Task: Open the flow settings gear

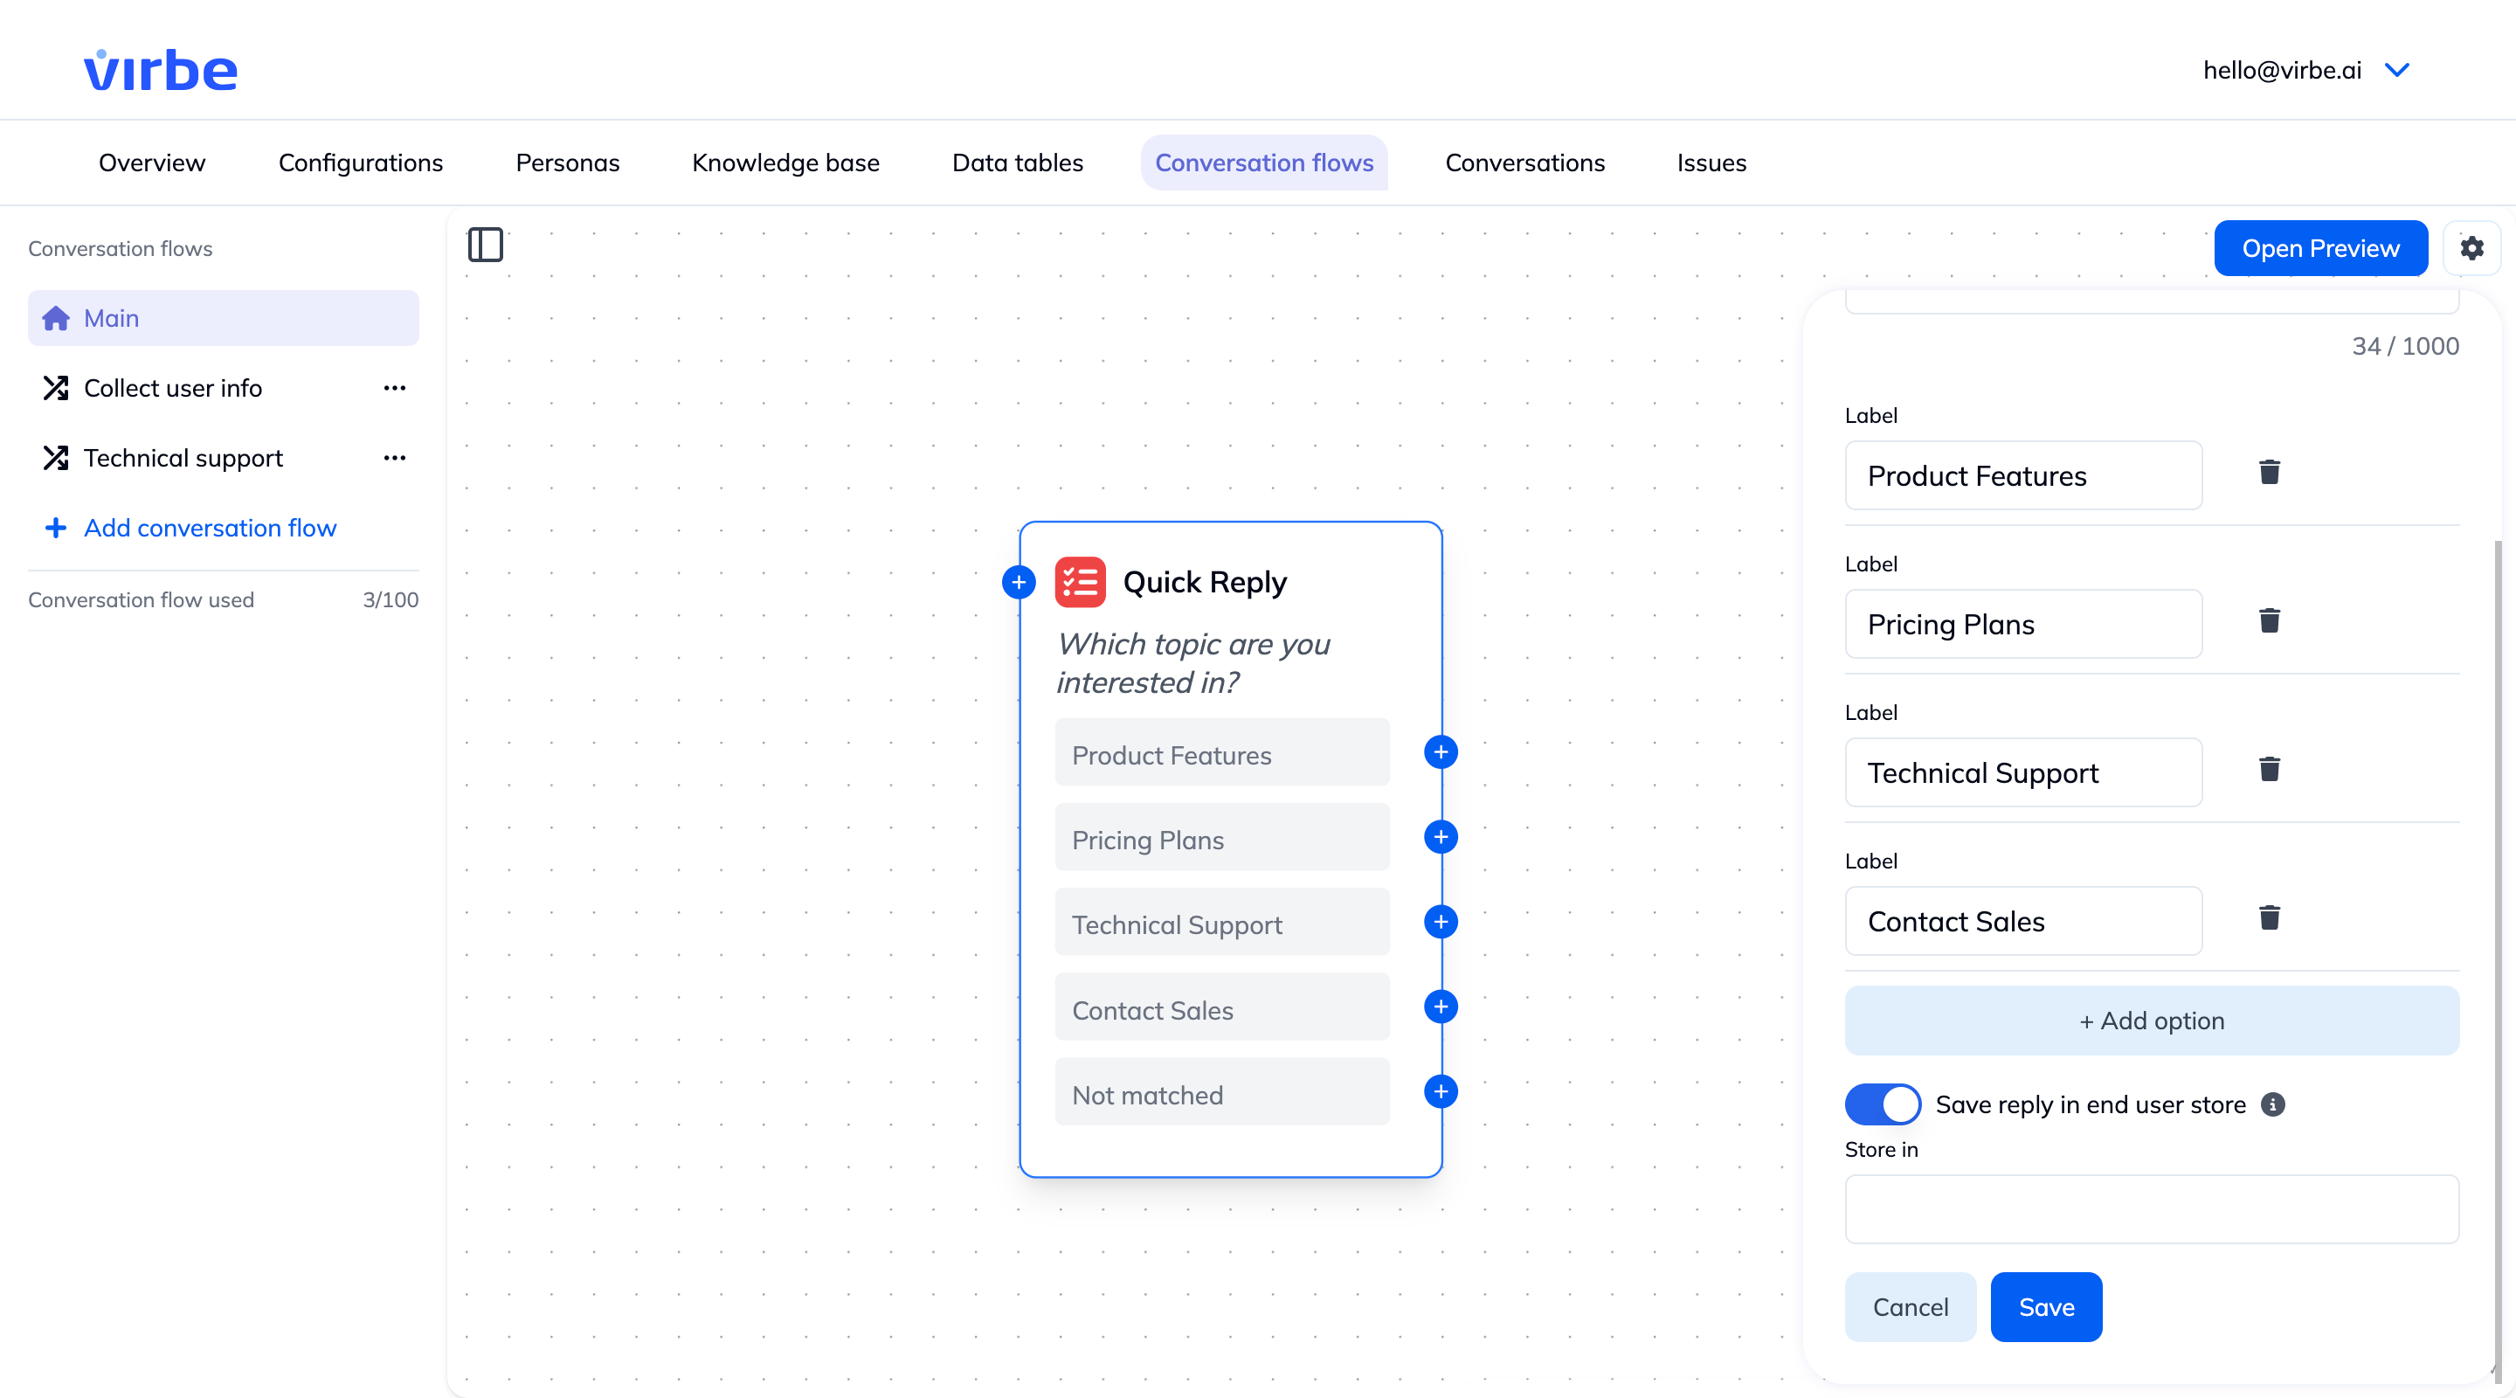Action: (x=2471, y=248)
